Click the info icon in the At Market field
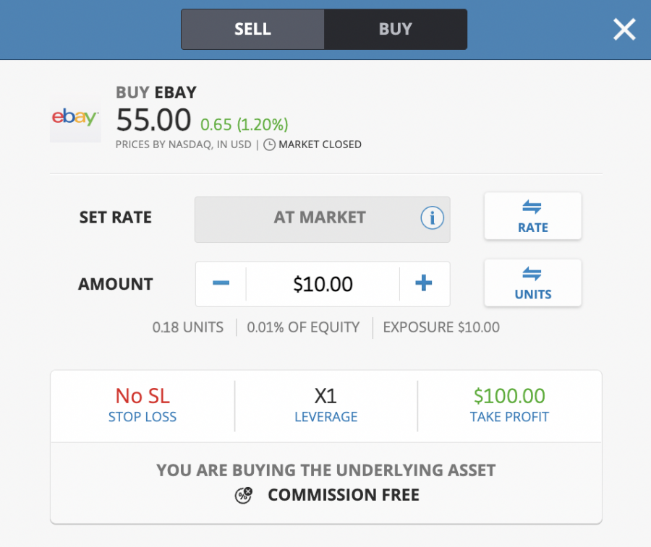651x547 pixels. 432,217
